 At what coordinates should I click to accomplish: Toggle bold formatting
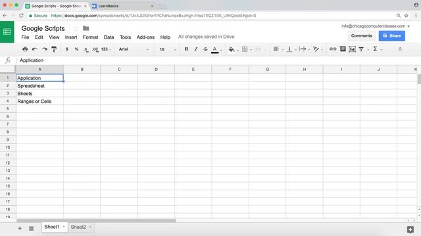click(x=186, y=49)
